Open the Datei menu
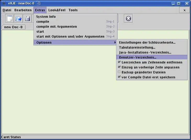 tap(7, 10)
